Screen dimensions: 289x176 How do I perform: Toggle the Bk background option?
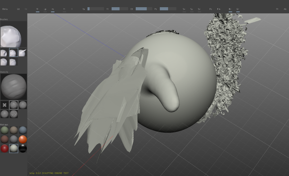(x=230, y=9)
